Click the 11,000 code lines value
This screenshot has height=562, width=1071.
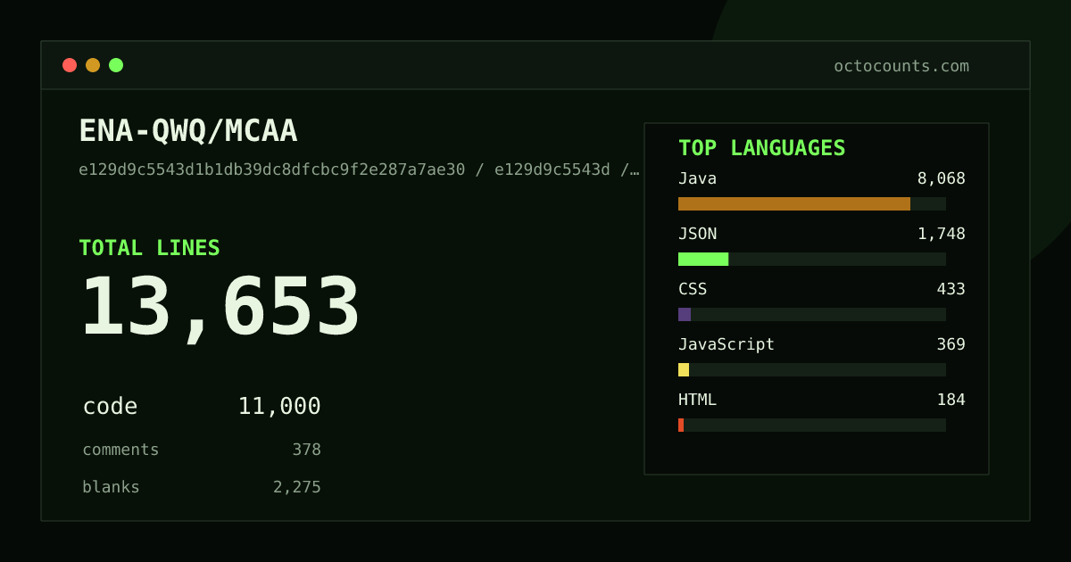point(279,407)
